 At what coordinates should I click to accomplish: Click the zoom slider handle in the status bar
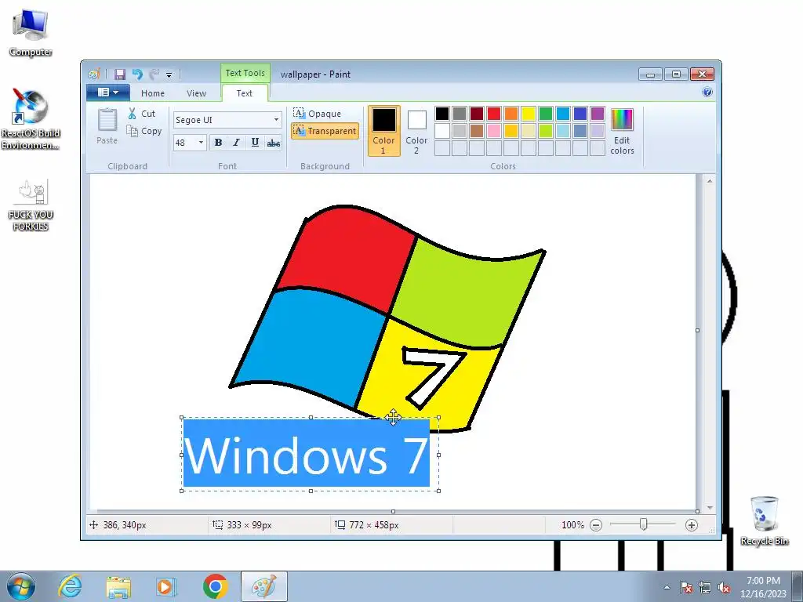click(x=643, y=524)
